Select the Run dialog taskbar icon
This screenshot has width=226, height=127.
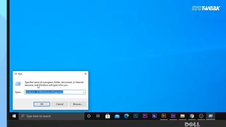(x=210, y=116)
